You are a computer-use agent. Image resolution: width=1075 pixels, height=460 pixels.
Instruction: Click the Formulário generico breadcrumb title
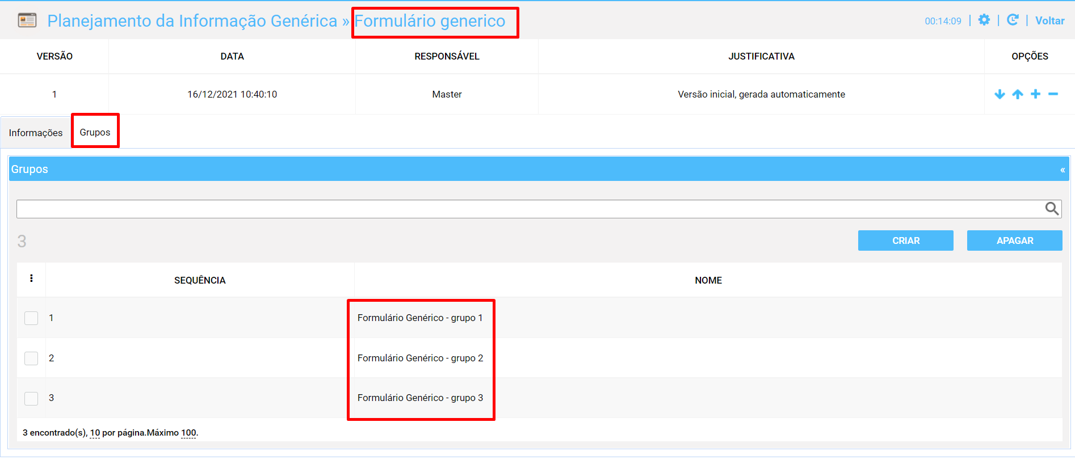click(x=430, y=21)
